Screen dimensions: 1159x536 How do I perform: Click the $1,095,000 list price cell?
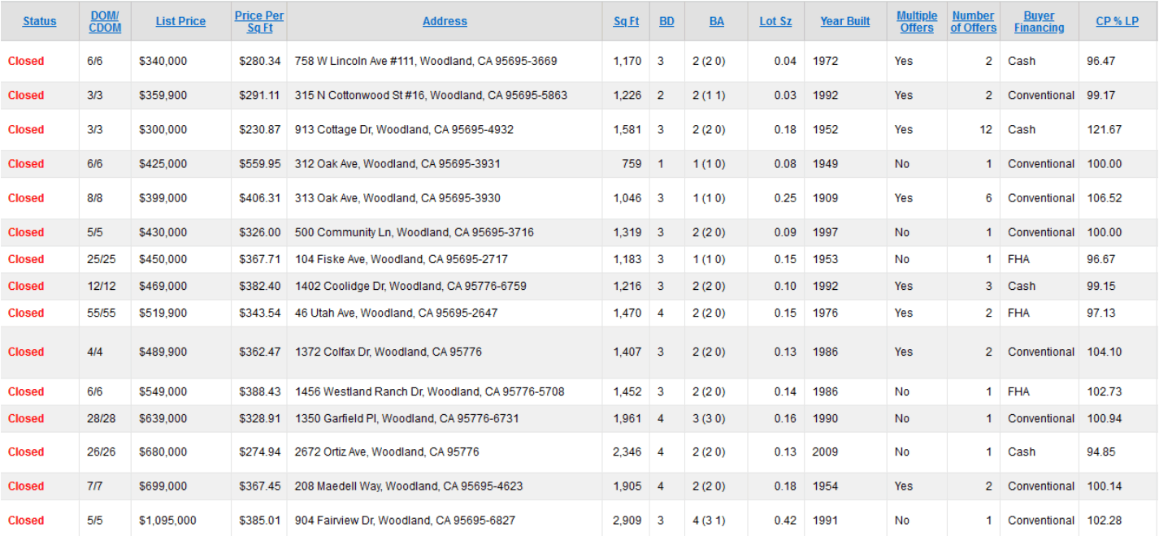pyautogui.click(x=168, y=520)
